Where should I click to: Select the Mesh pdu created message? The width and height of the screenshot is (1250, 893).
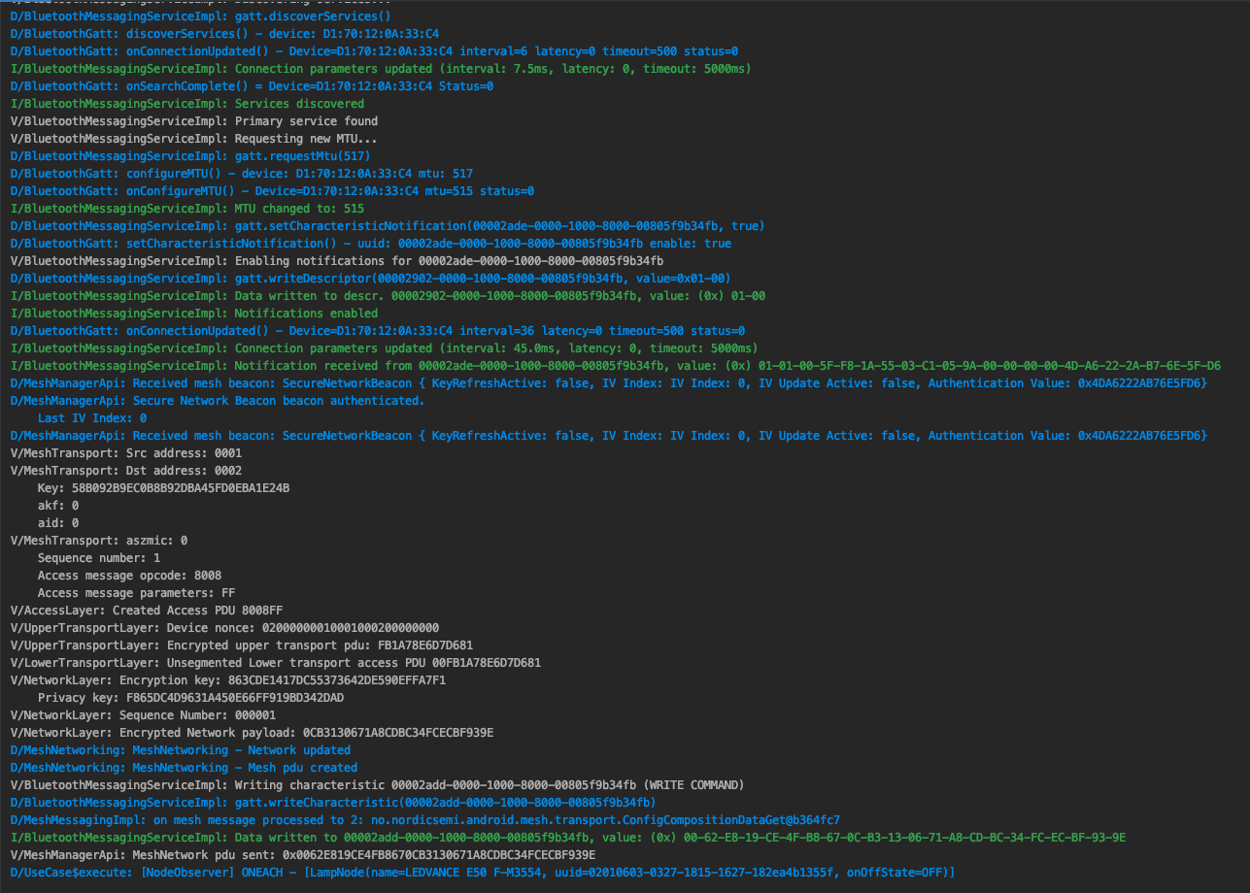tap(175, 767)
